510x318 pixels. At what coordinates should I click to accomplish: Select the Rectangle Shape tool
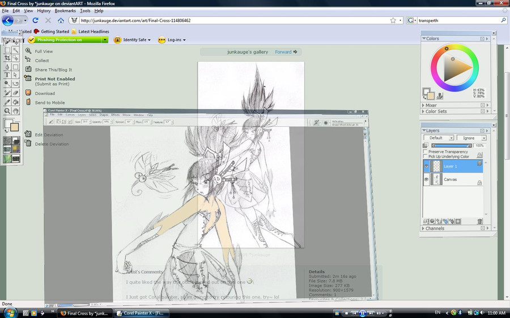tap(15, 67)
